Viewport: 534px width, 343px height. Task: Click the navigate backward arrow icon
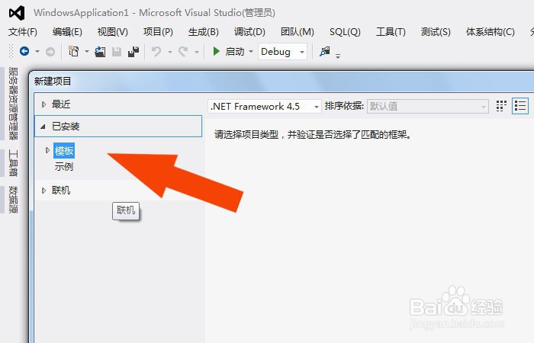pos(24,51)
